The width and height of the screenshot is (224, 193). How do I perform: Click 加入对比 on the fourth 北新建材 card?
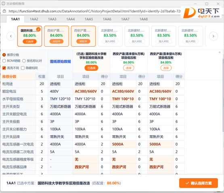click(191, 41)
